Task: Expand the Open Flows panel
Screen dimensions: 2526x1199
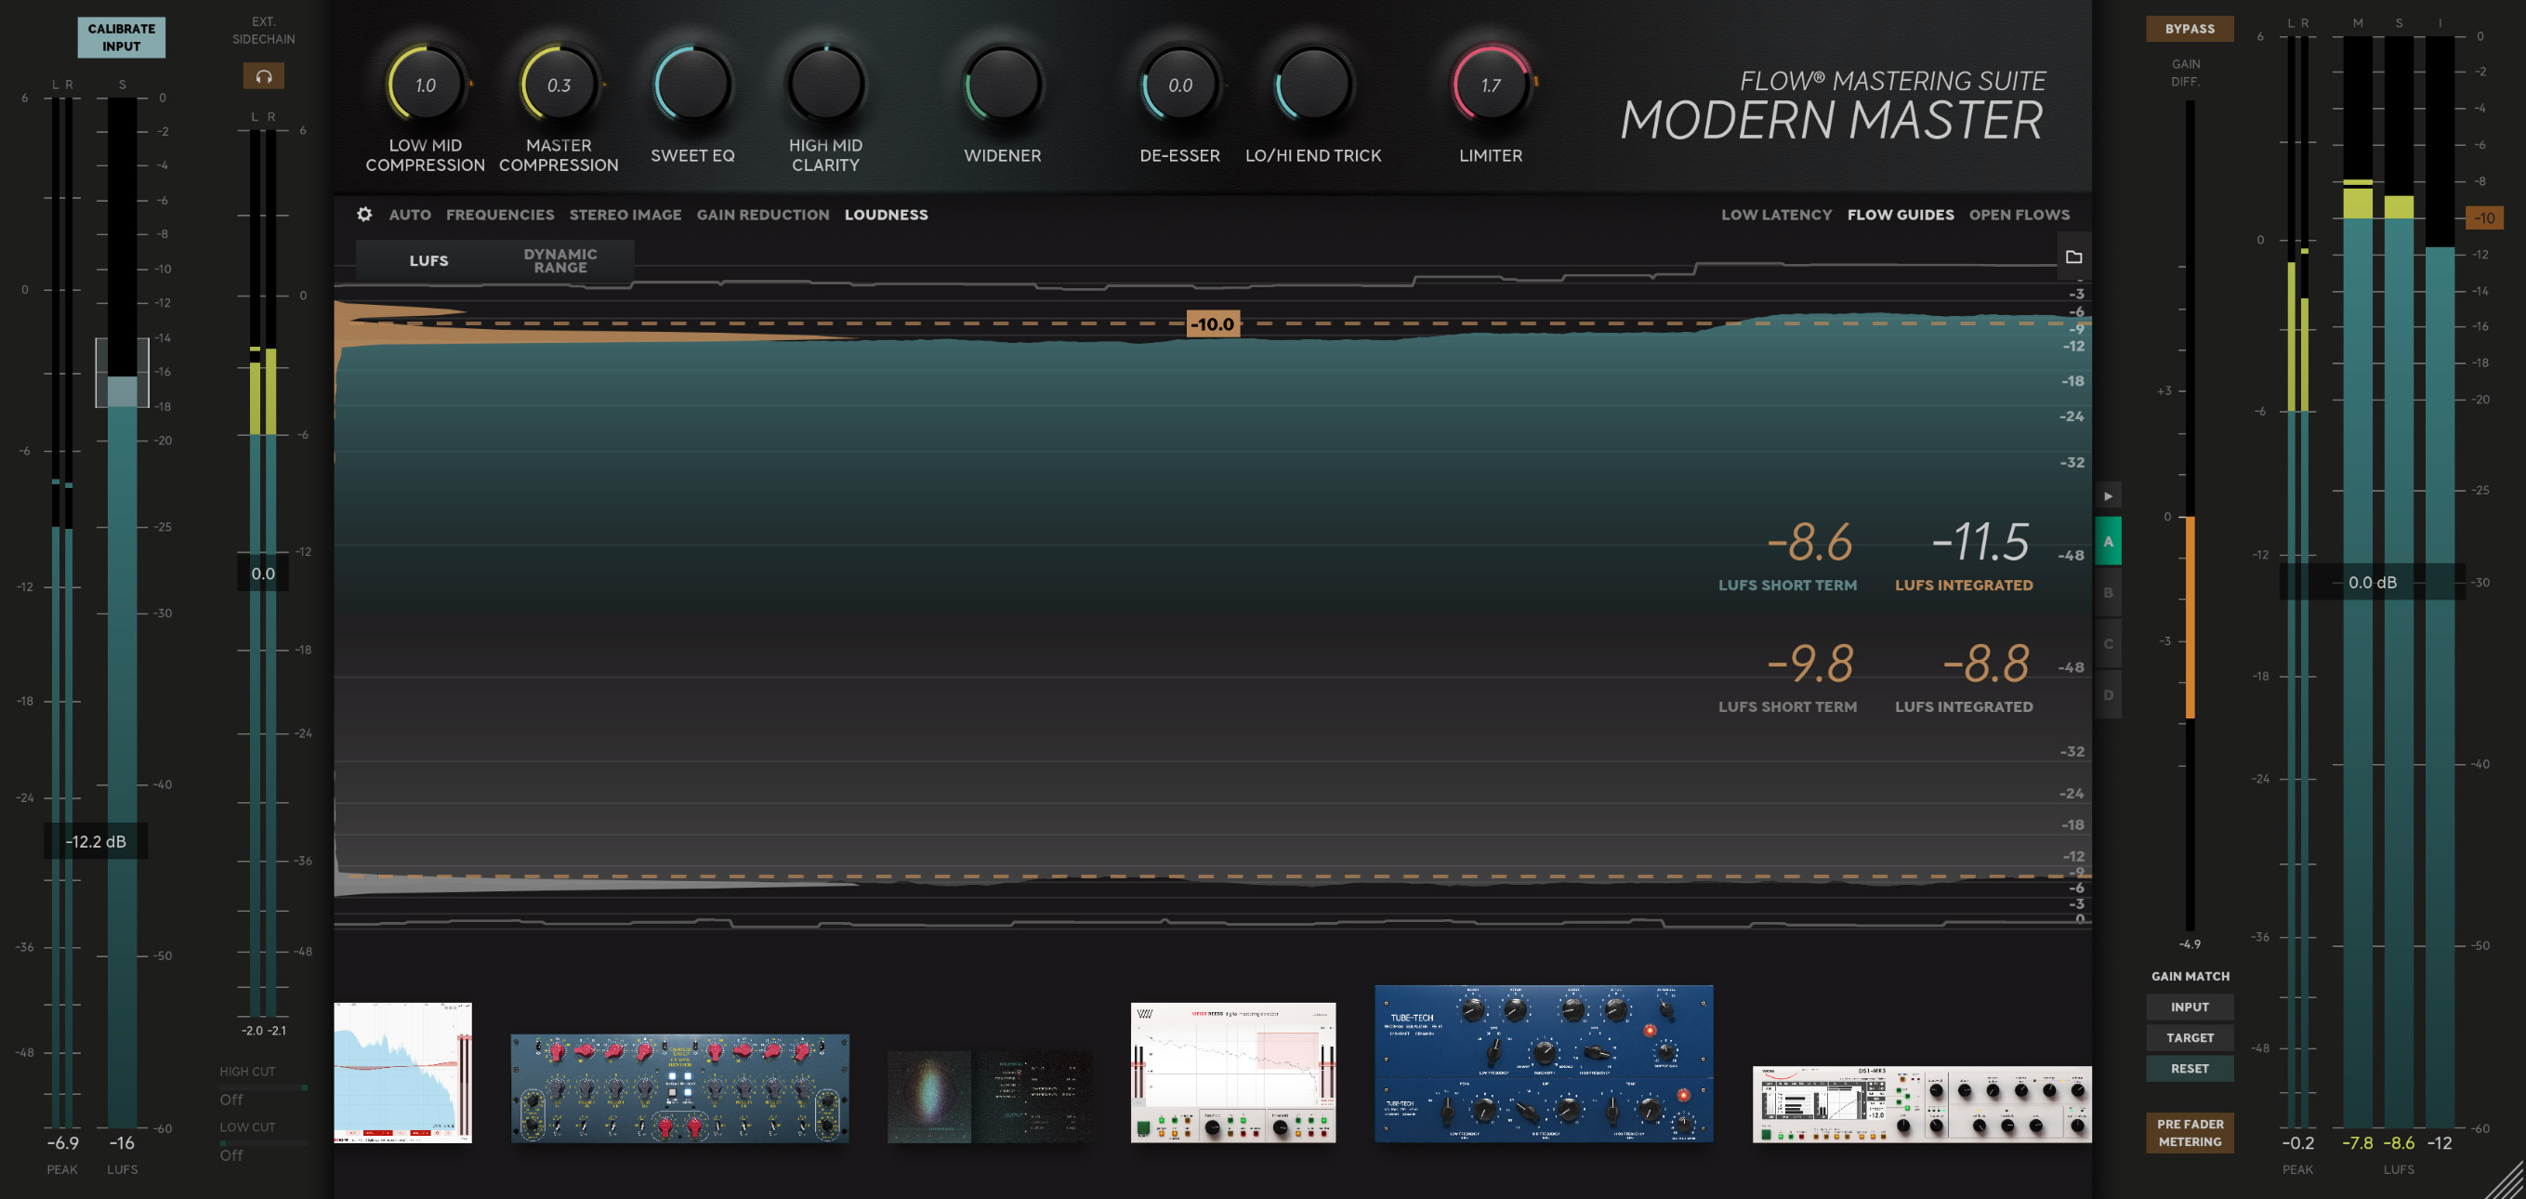Action: tap(2020, 213)
